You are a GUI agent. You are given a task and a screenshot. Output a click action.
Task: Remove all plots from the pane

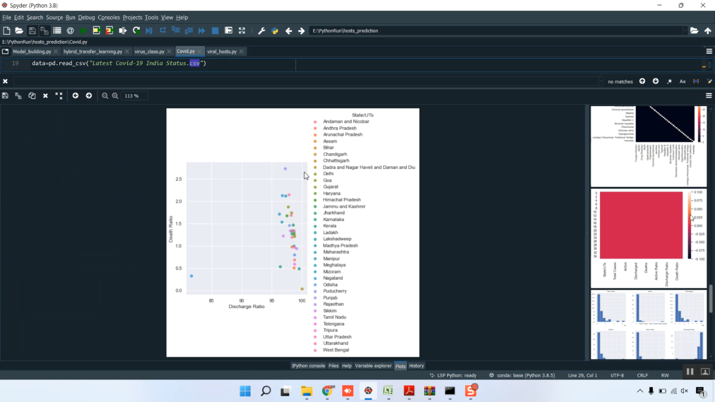[59, 96]
